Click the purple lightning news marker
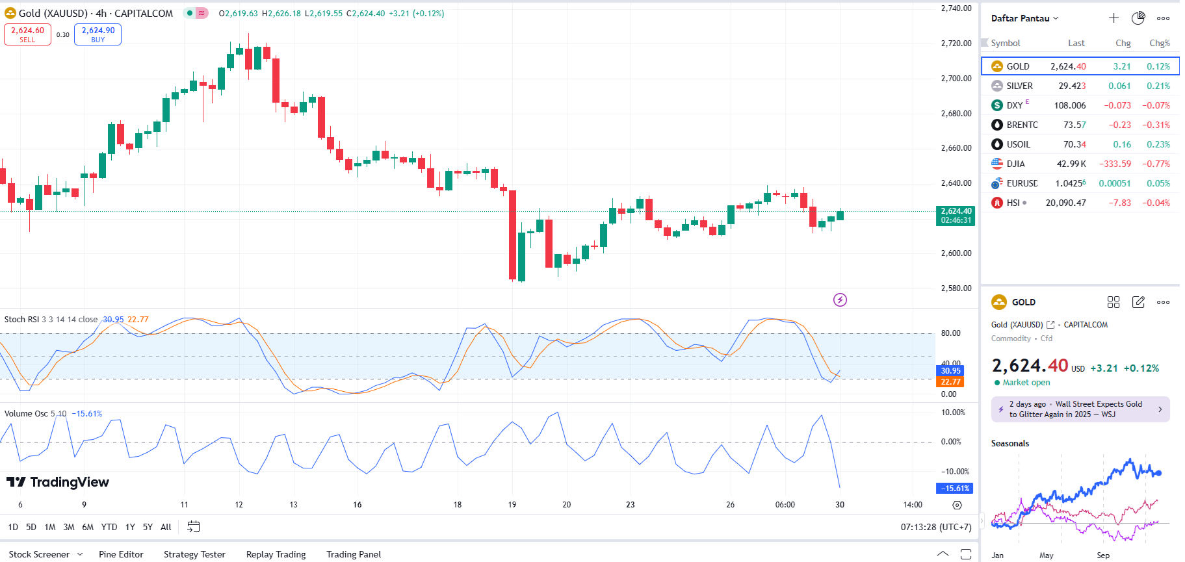1185x562 pixels. coord(840,300)
